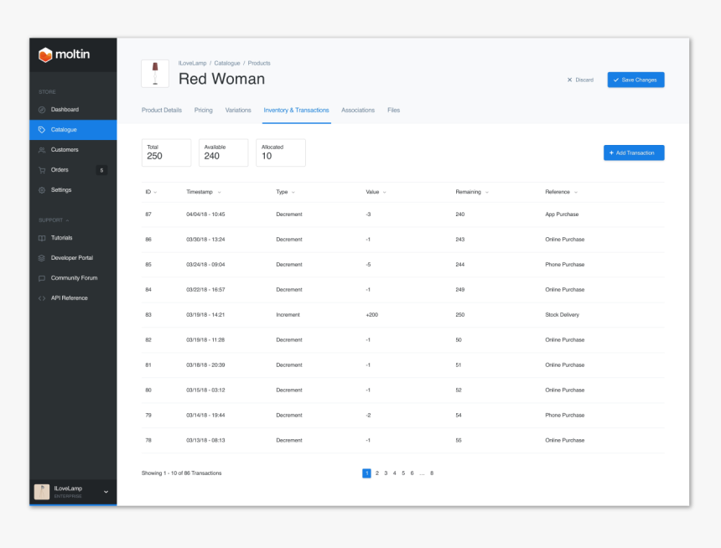This screenshot has width=721, height=548.
Task: Click the Save Changes button
Action: click(x=635, y=80)
